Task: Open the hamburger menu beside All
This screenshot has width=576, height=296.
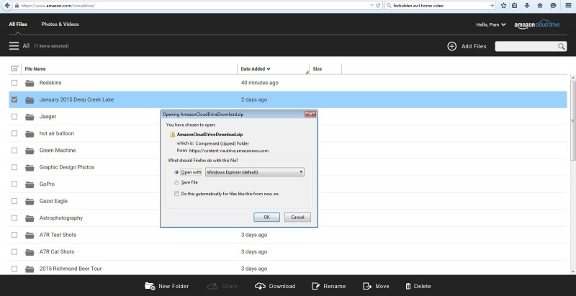Action: click(14, 45)
